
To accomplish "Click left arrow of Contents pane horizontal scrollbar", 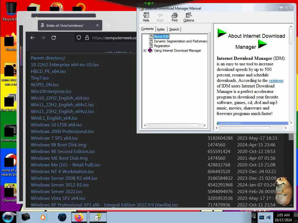I will (145, 125).
